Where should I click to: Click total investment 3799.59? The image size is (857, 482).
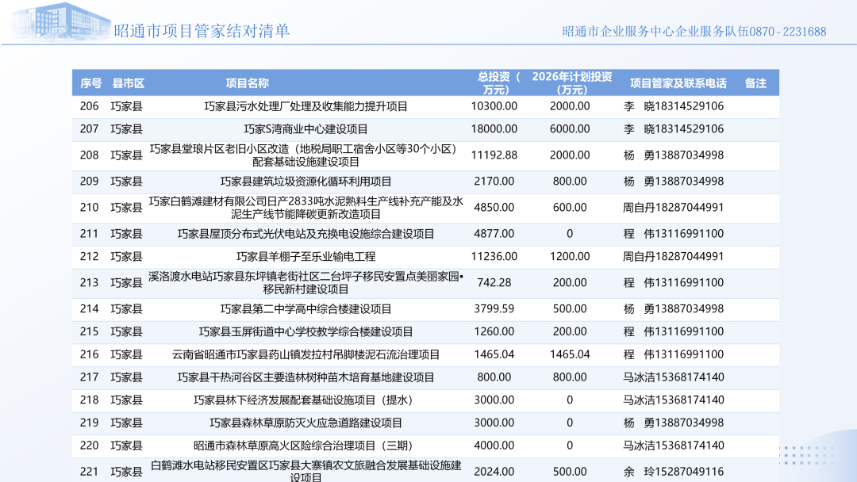[x=494, y=309]
